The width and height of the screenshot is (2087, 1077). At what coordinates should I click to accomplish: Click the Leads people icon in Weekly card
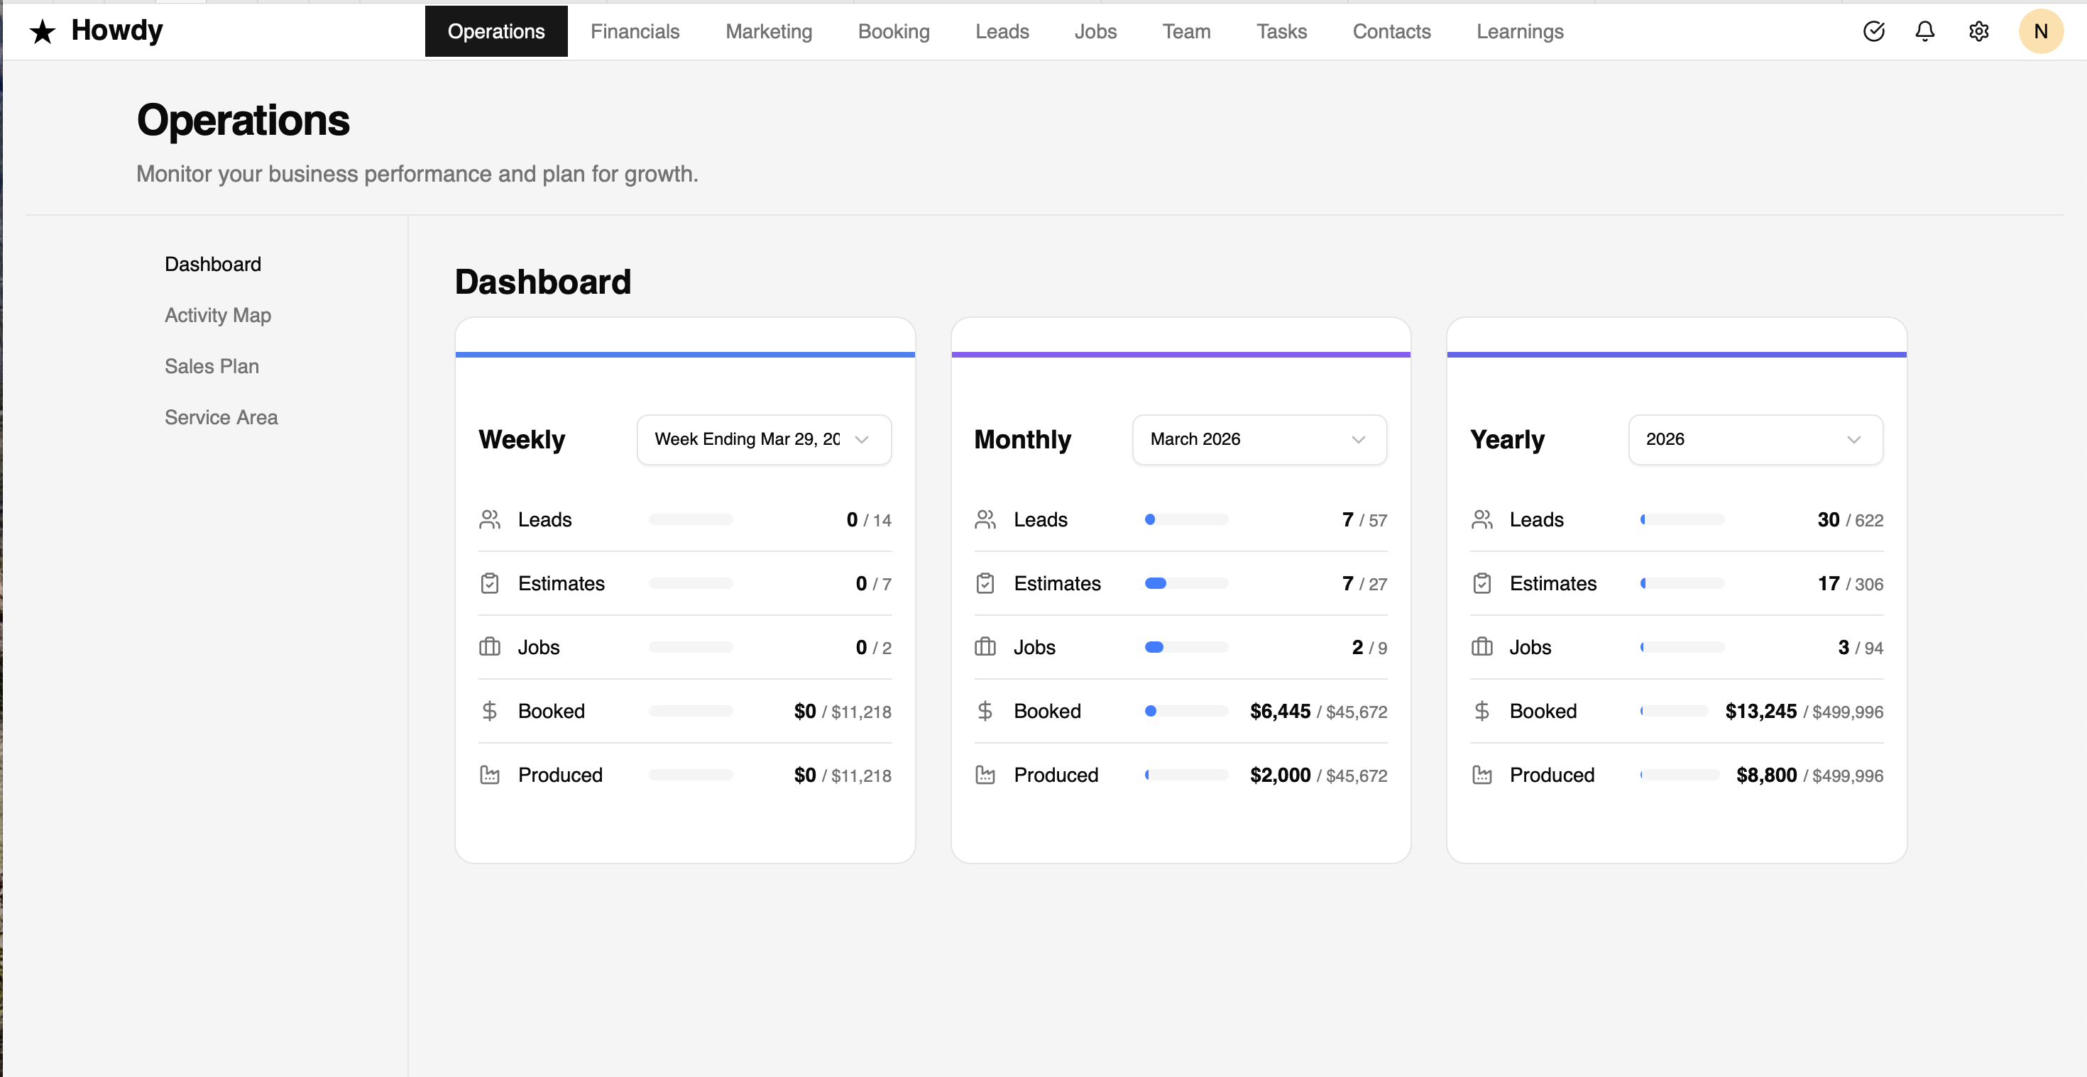(x=490, y=519)
